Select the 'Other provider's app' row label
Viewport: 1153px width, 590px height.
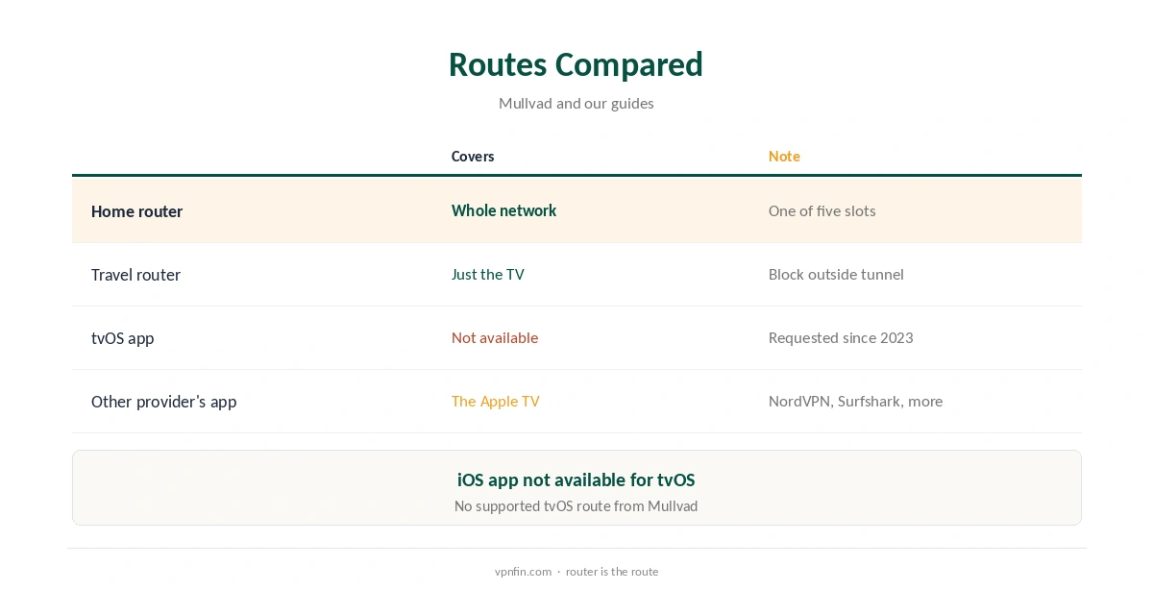point(163,402)
